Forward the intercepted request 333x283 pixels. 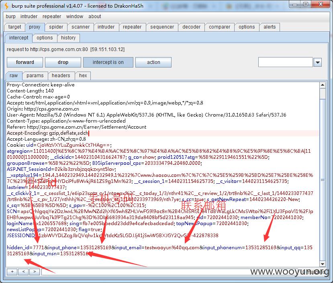[25, 62]
